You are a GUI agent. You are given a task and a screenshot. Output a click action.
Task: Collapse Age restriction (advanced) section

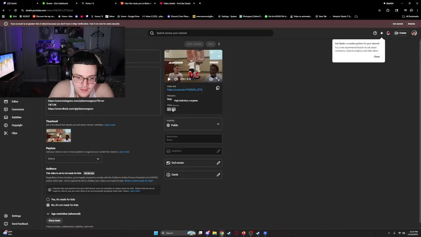click(x=63, y=214)
